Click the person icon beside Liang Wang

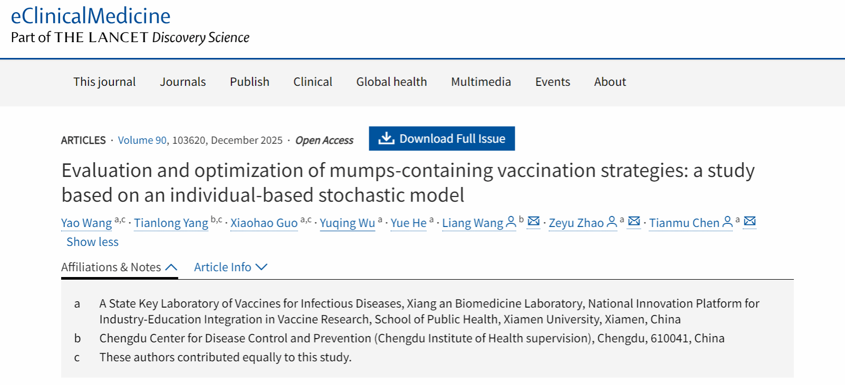pos(511,222)
